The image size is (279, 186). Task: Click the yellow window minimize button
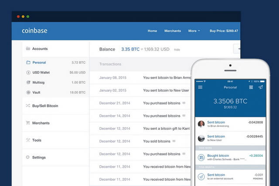23,17
